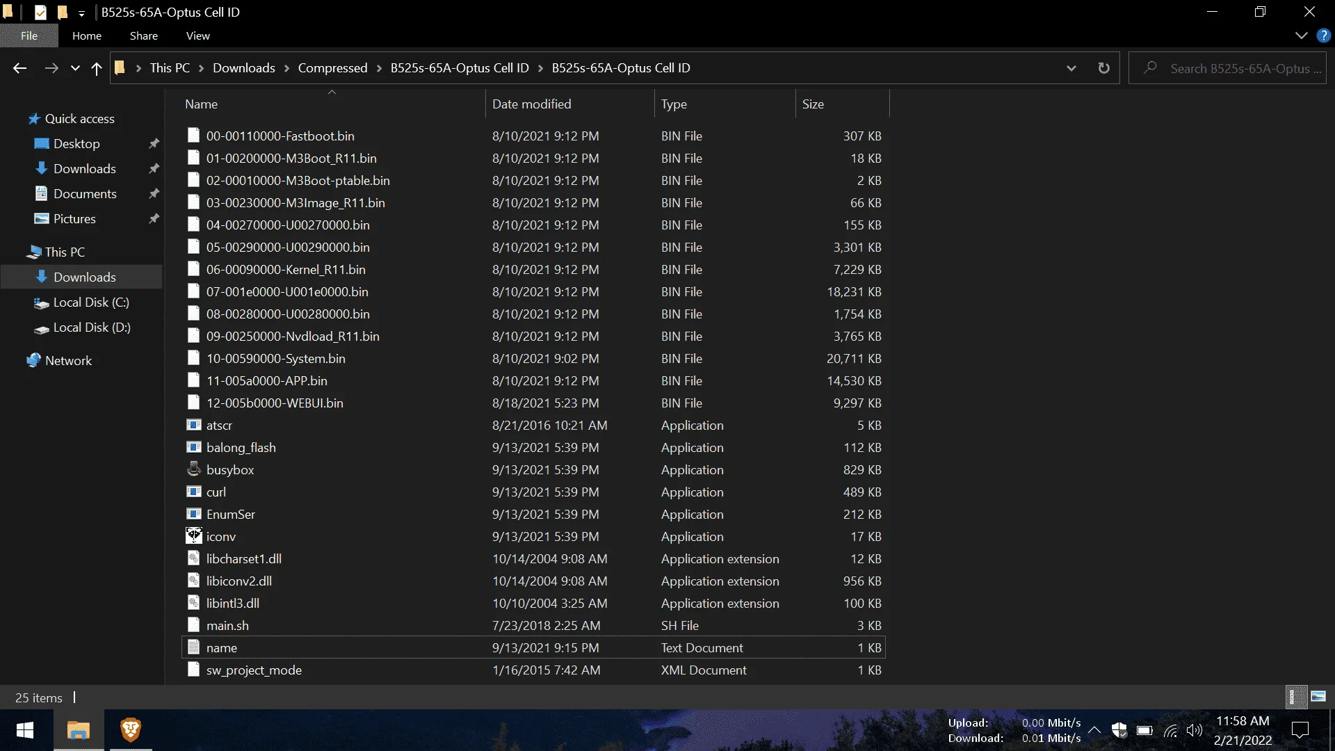The height and width of the screenshot is (751, 1335).
Task: Expand chevron after Compressed in breadcrumb
Action: 379,68
